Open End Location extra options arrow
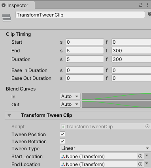 pos(147,163)
